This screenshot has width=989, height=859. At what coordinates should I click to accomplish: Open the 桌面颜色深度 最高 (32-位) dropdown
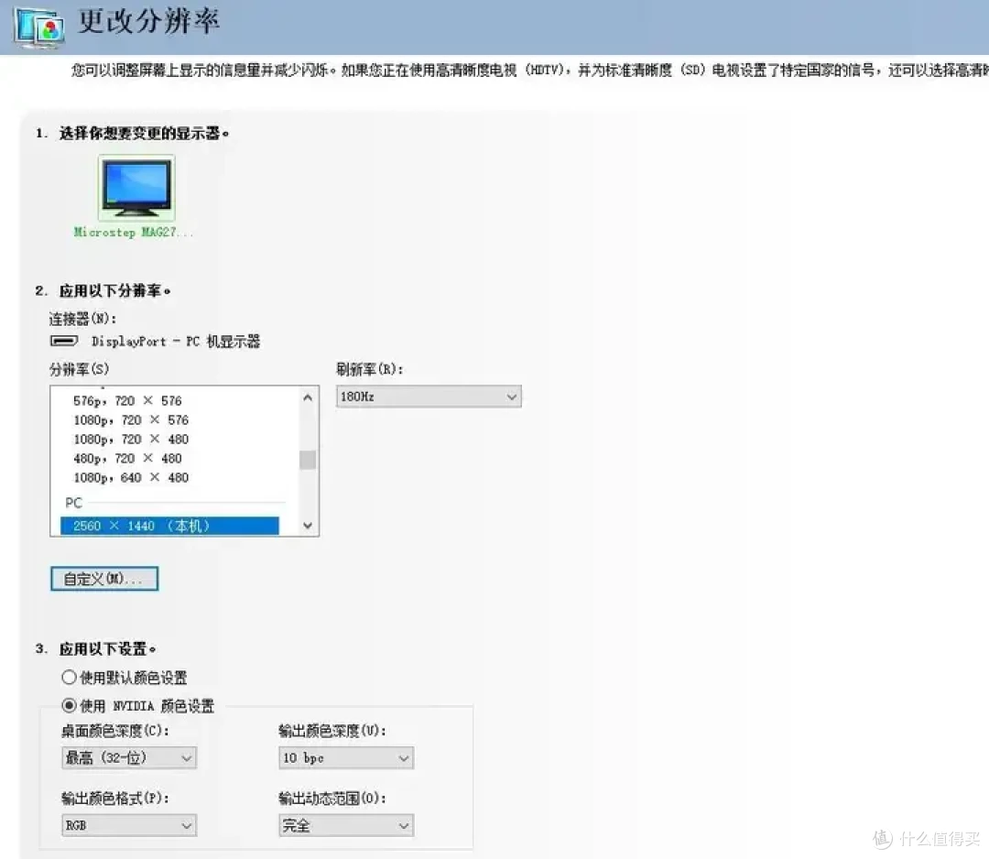[x=129, y=757]
